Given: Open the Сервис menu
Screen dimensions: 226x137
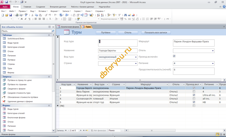Looking at the screenshot, I should click(x=78, y=11).
